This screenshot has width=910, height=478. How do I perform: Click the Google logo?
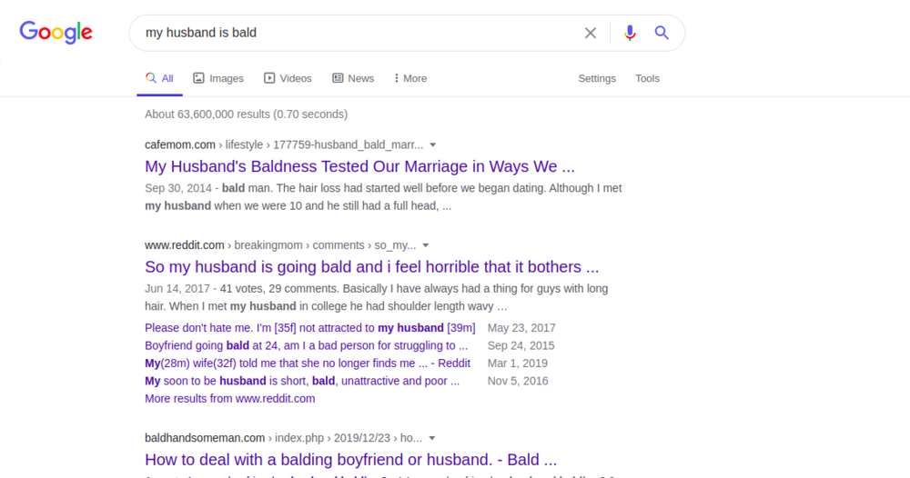(x=56, y=33)
